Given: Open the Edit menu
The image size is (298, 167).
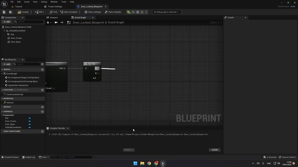Looking at the screenshot, I should coord(19,2).
